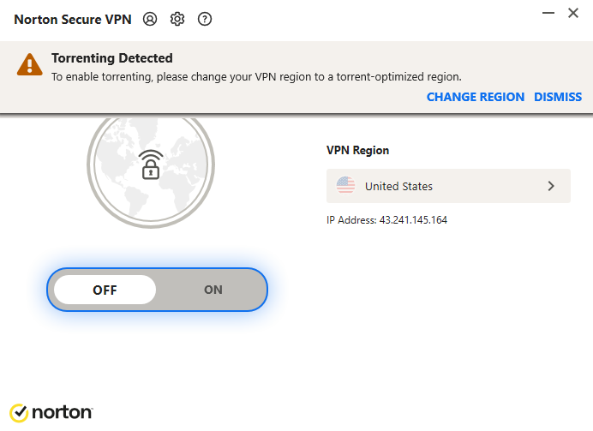Image resolution: width=593 pixels, height=431 pixels.
Task: Expand region list with the chevron arrow
Action: [551, 186]
